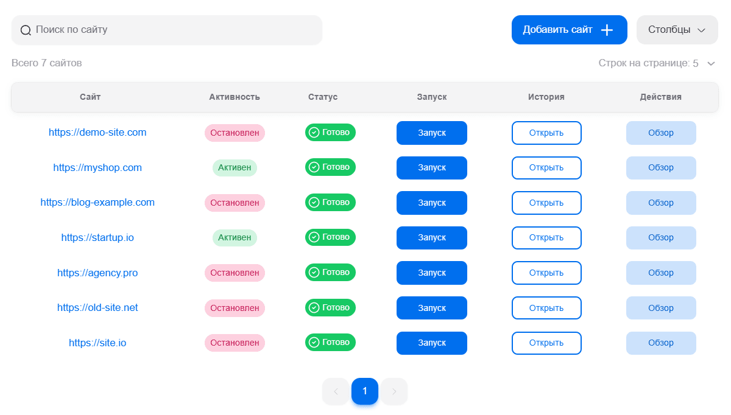Viewport: 731px width, 415px height.
Task: Click the search magnifier icon
Action: (26, 30)
